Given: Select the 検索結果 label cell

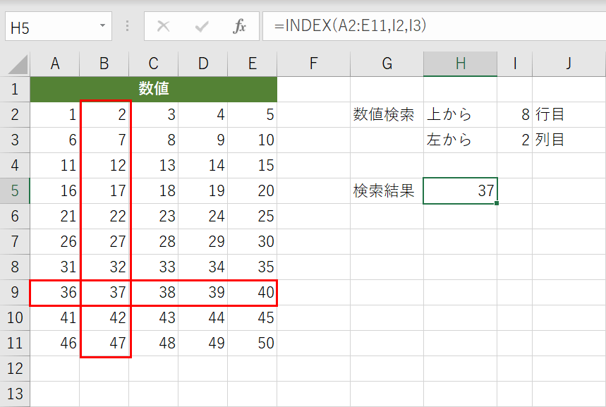Looking at the screenshot, I should [386, 190].
